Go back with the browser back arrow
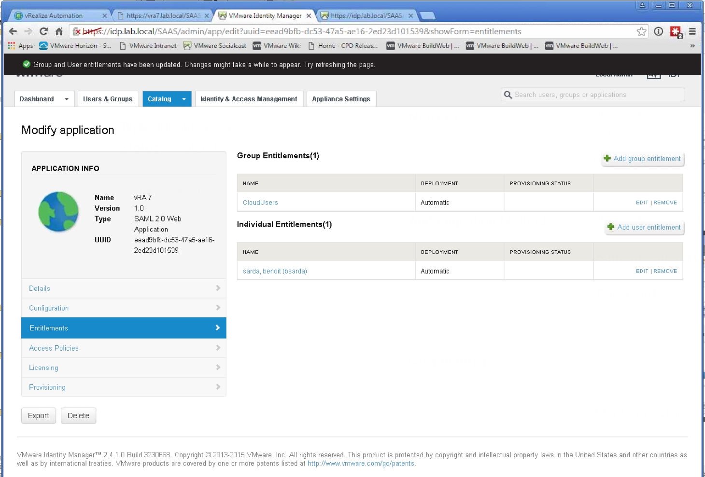 [x=13, y=31]
